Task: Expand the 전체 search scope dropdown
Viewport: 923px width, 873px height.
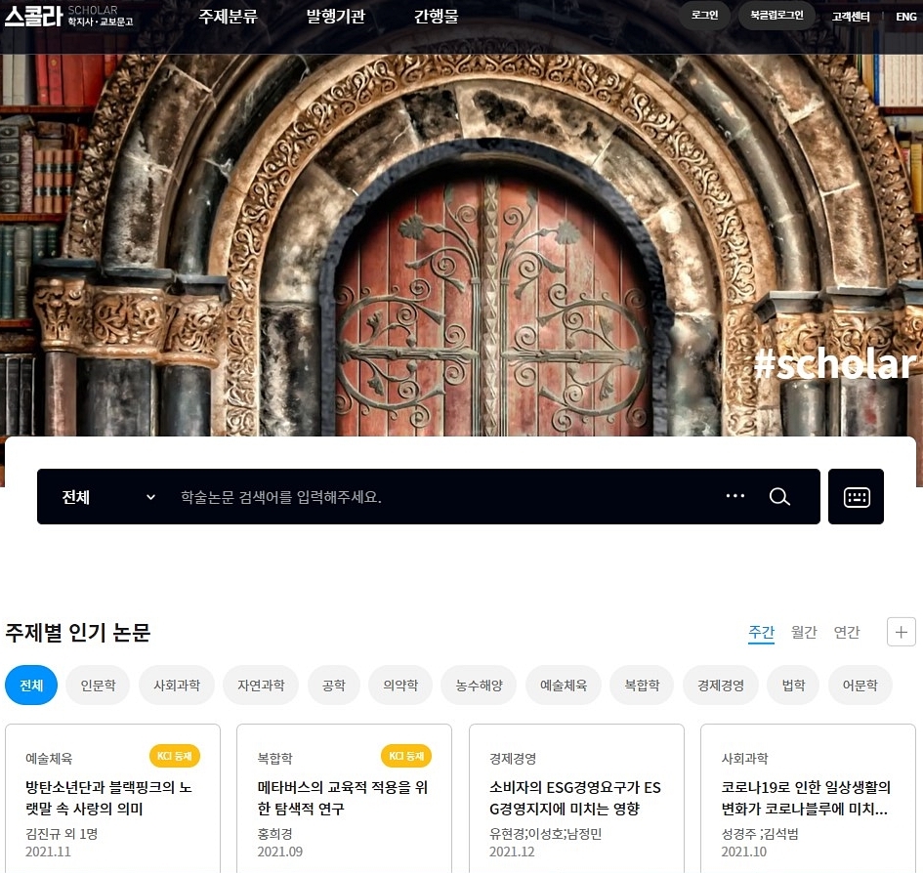Action: click(x=107, y=497)
